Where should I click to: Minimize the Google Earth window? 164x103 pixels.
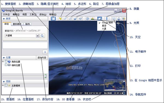pyautogui.click(x=116, y=11)
